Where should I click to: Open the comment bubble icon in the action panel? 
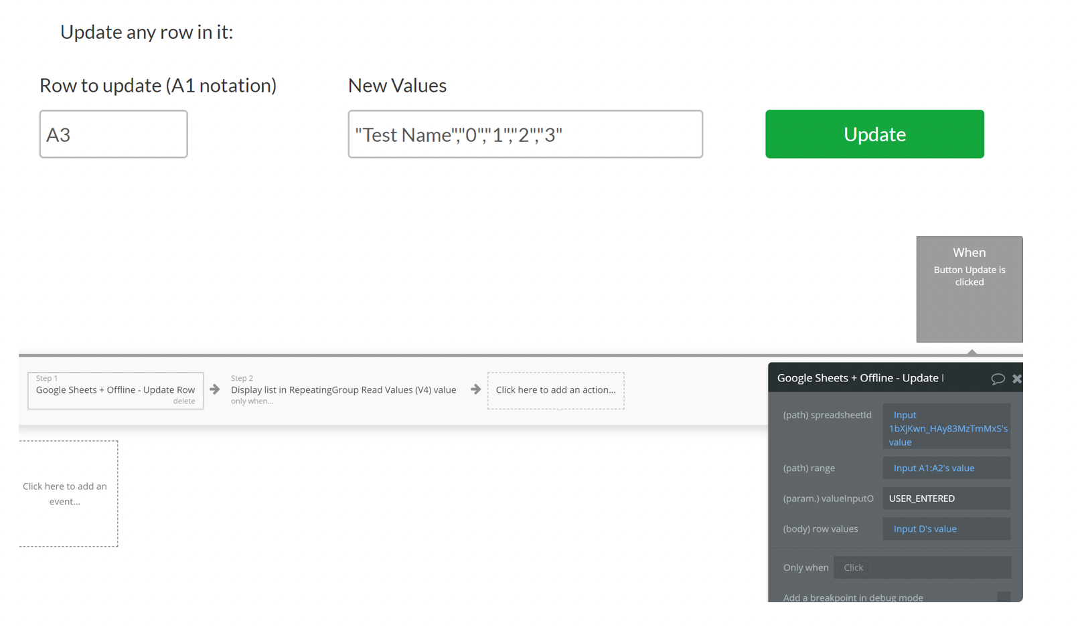pyautogui.click(x=998, y=379)
